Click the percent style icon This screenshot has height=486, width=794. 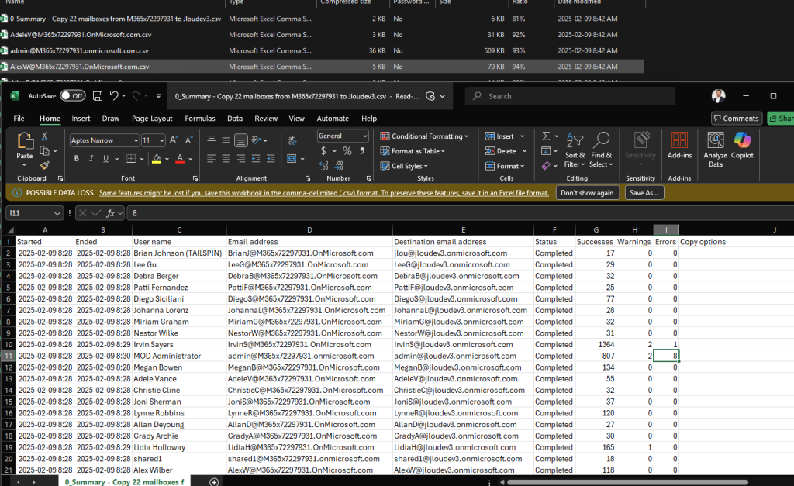pyautogui.click(x=347, y=151)
